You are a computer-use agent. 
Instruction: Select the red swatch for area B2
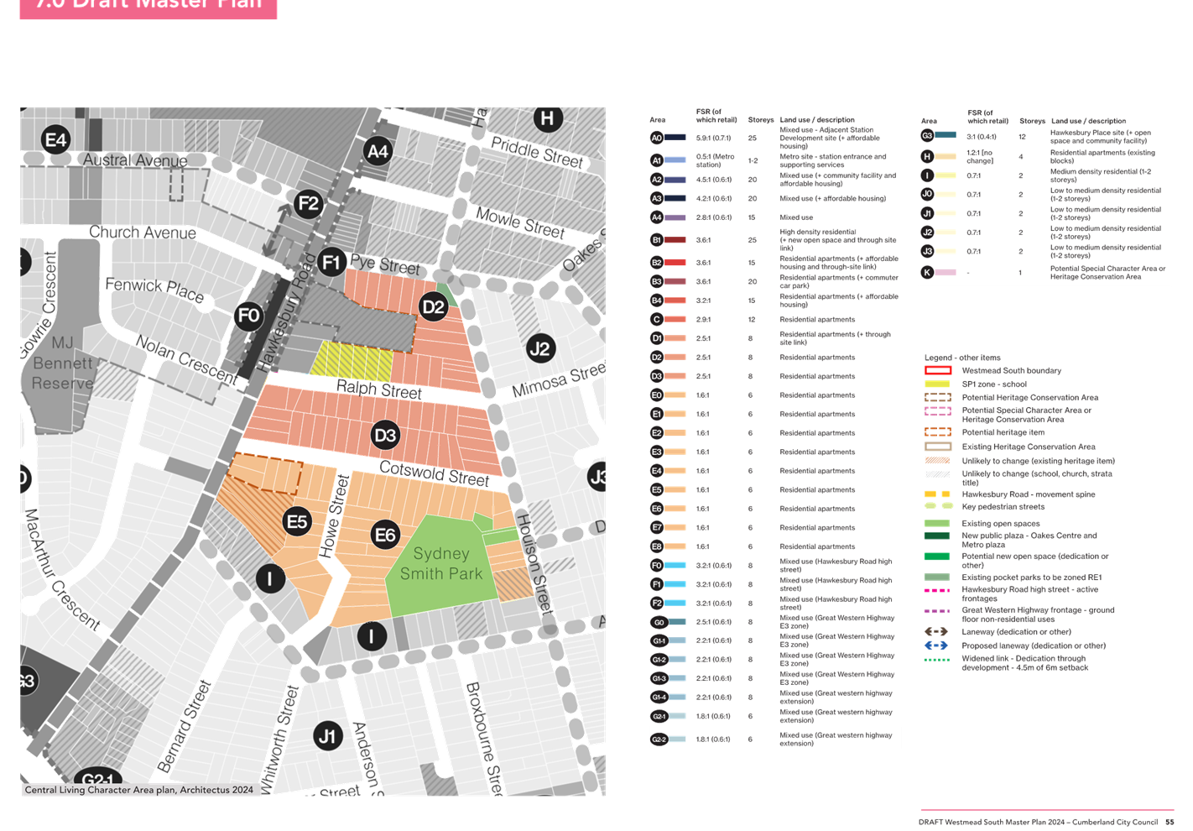[x=675, y=263]
